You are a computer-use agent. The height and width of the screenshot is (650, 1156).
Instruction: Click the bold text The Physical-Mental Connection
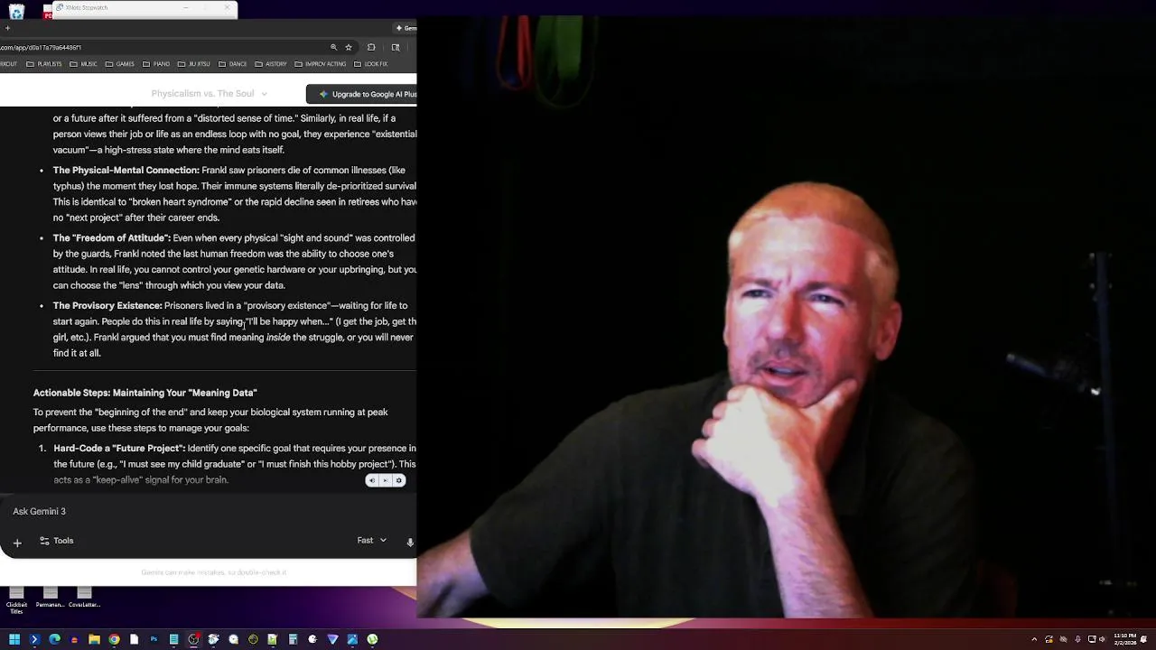tap(126, 171)
